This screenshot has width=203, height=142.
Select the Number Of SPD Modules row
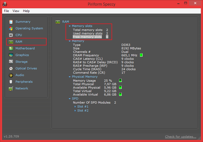(x=94, y=103)
